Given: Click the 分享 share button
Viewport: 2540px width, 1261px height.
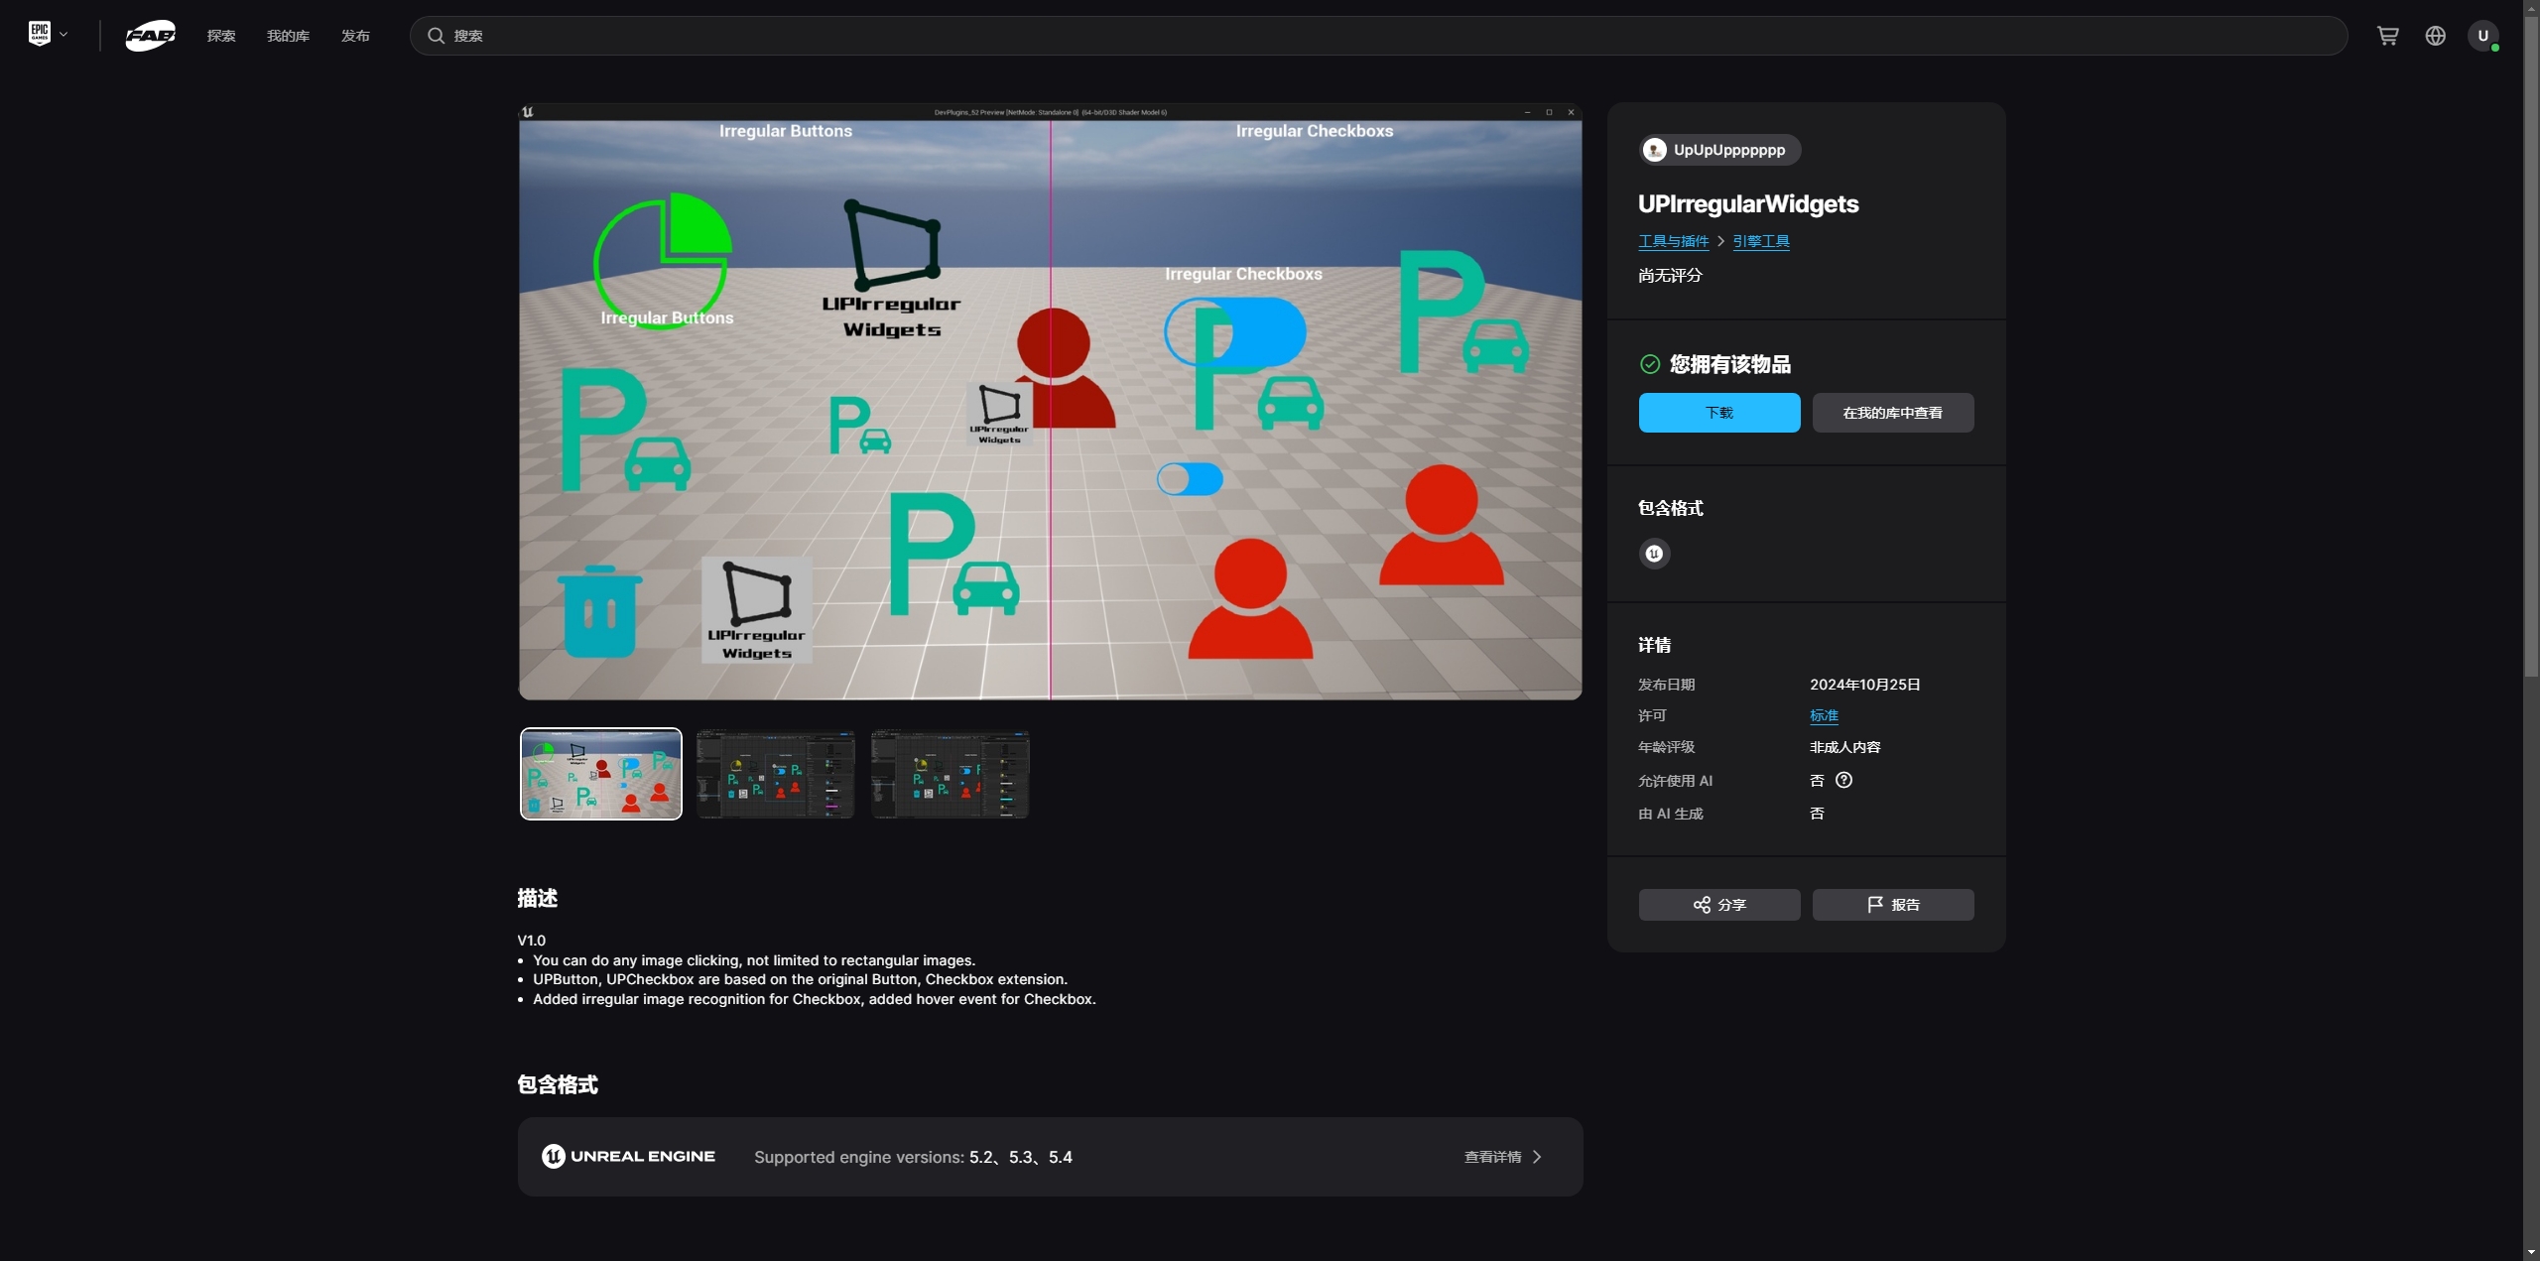Looking at the screenshot, I should tap(1718, 905).
